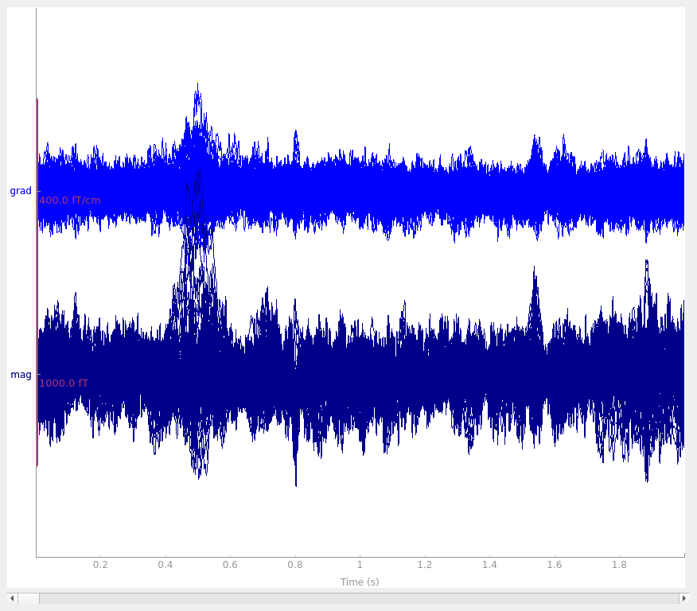Click the 1.6 tick label on time axis

(x=555, y=565)
